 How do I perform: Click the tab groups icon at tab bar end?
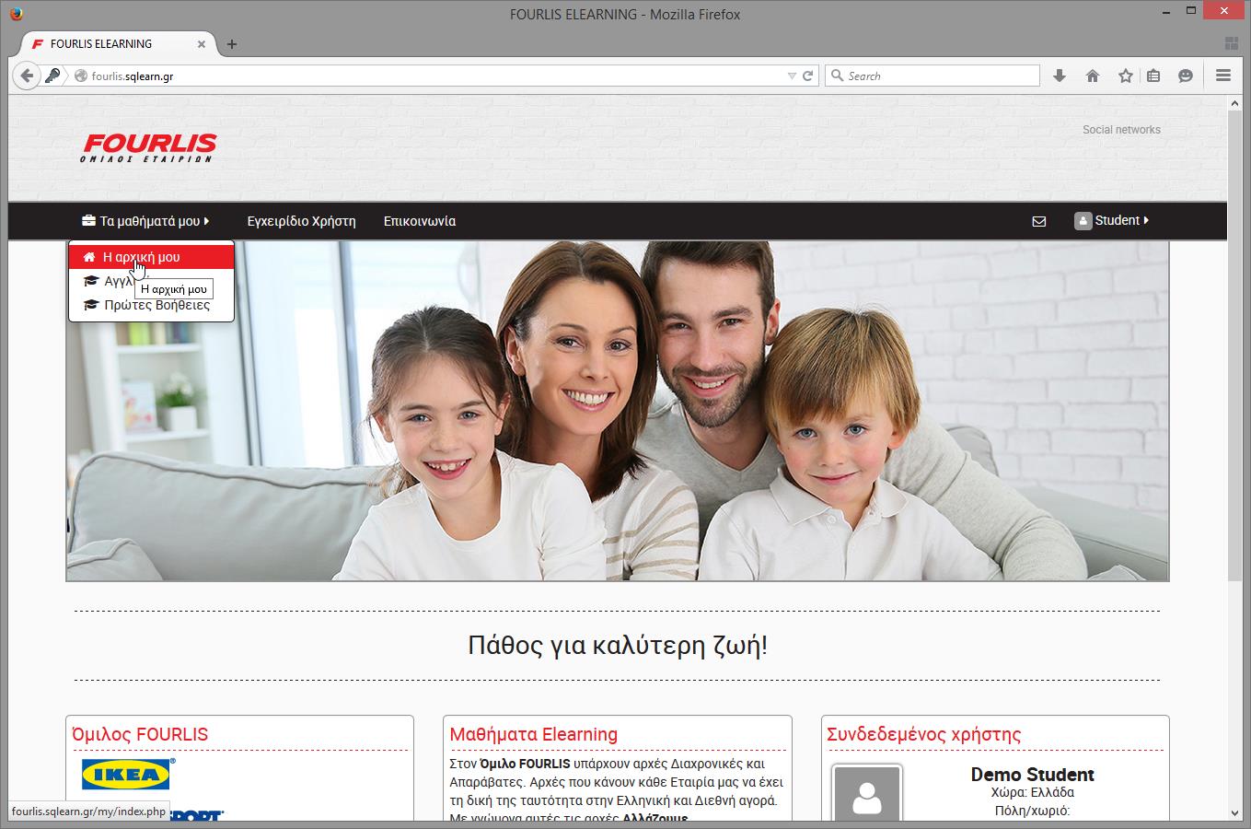tap(1231, 43)
